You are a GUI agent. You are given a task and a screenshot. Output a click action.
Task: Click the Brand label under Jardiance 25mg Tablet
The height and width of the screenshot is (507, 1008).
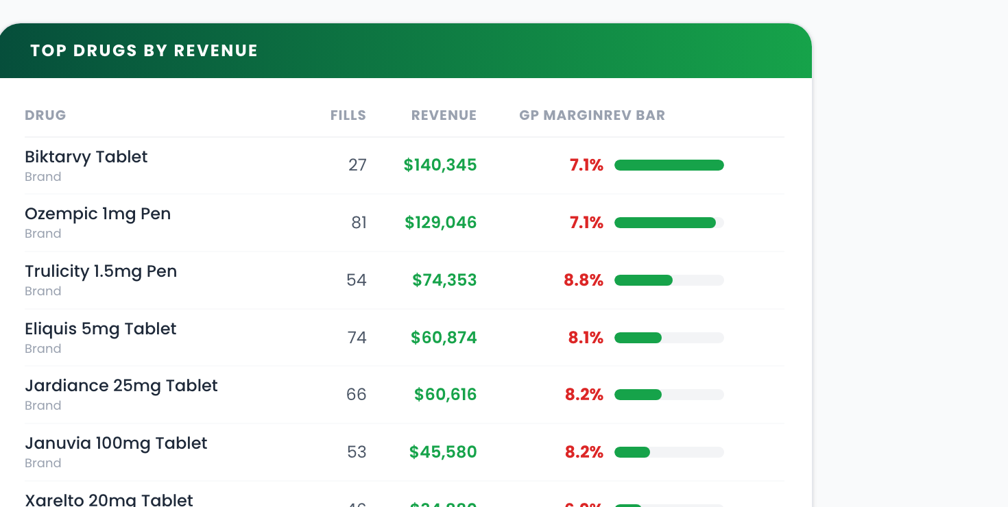(x=43, y=406)
